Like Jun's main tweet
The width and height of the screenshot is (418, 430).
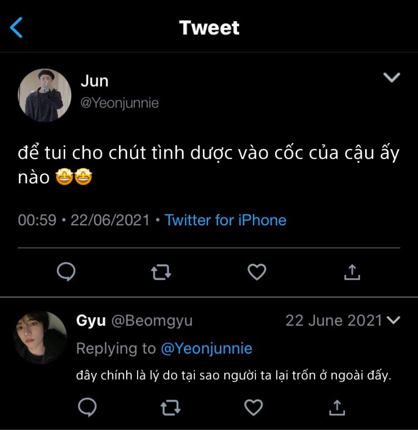257,272
